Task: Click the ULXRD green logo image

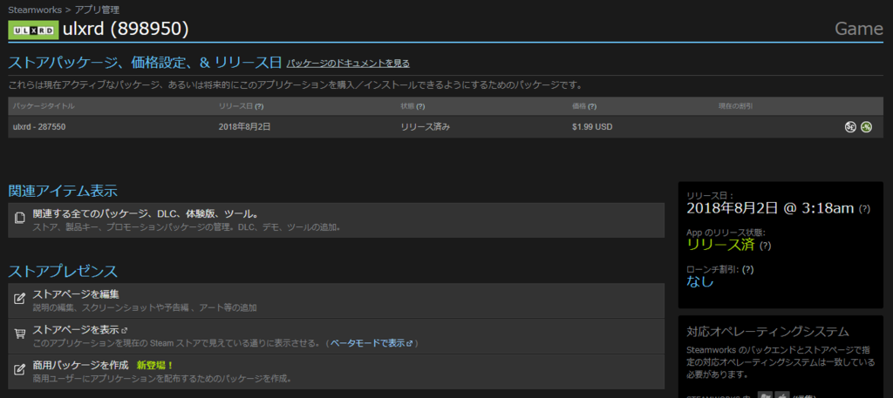Action: pyautogui.click(x=34, y=30)
